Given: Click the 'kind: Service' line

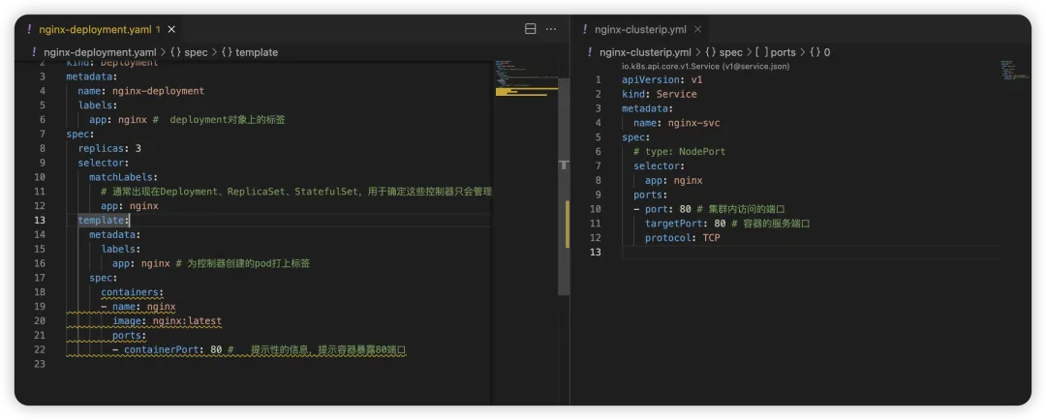Looking at the screenshot, I should [x=660, y=94].
